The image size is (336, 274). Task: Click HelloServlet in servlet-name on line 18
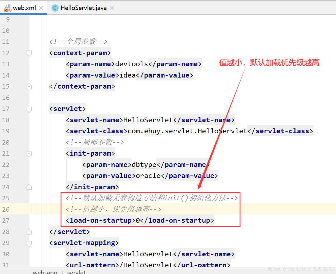tap(148, 120)
